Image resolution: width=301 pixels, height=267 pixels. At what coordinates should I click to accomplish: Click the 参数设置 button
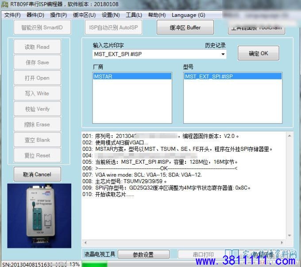pos(143,255)
